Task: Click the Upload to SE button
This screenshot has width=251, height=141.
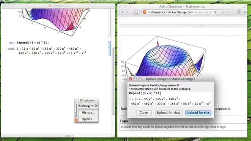Action: (x=88, y=106)
